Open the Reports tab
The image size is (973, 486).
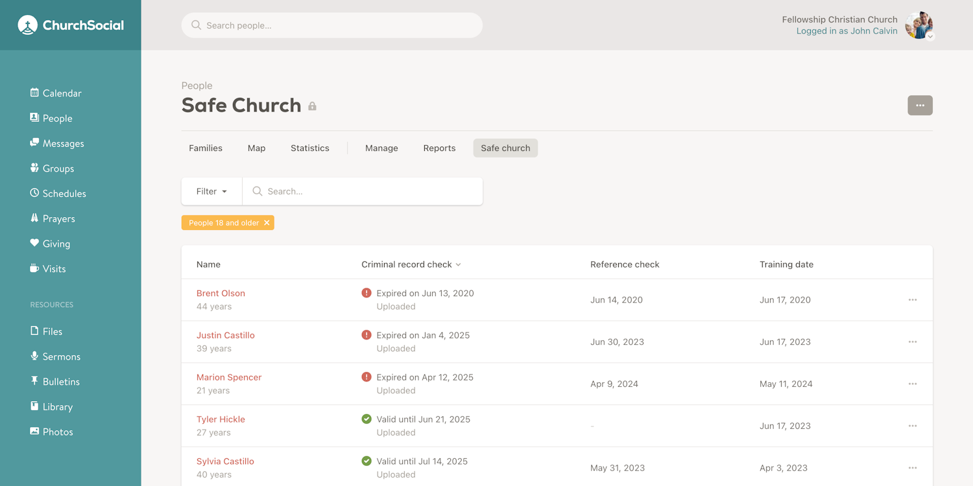439,148
